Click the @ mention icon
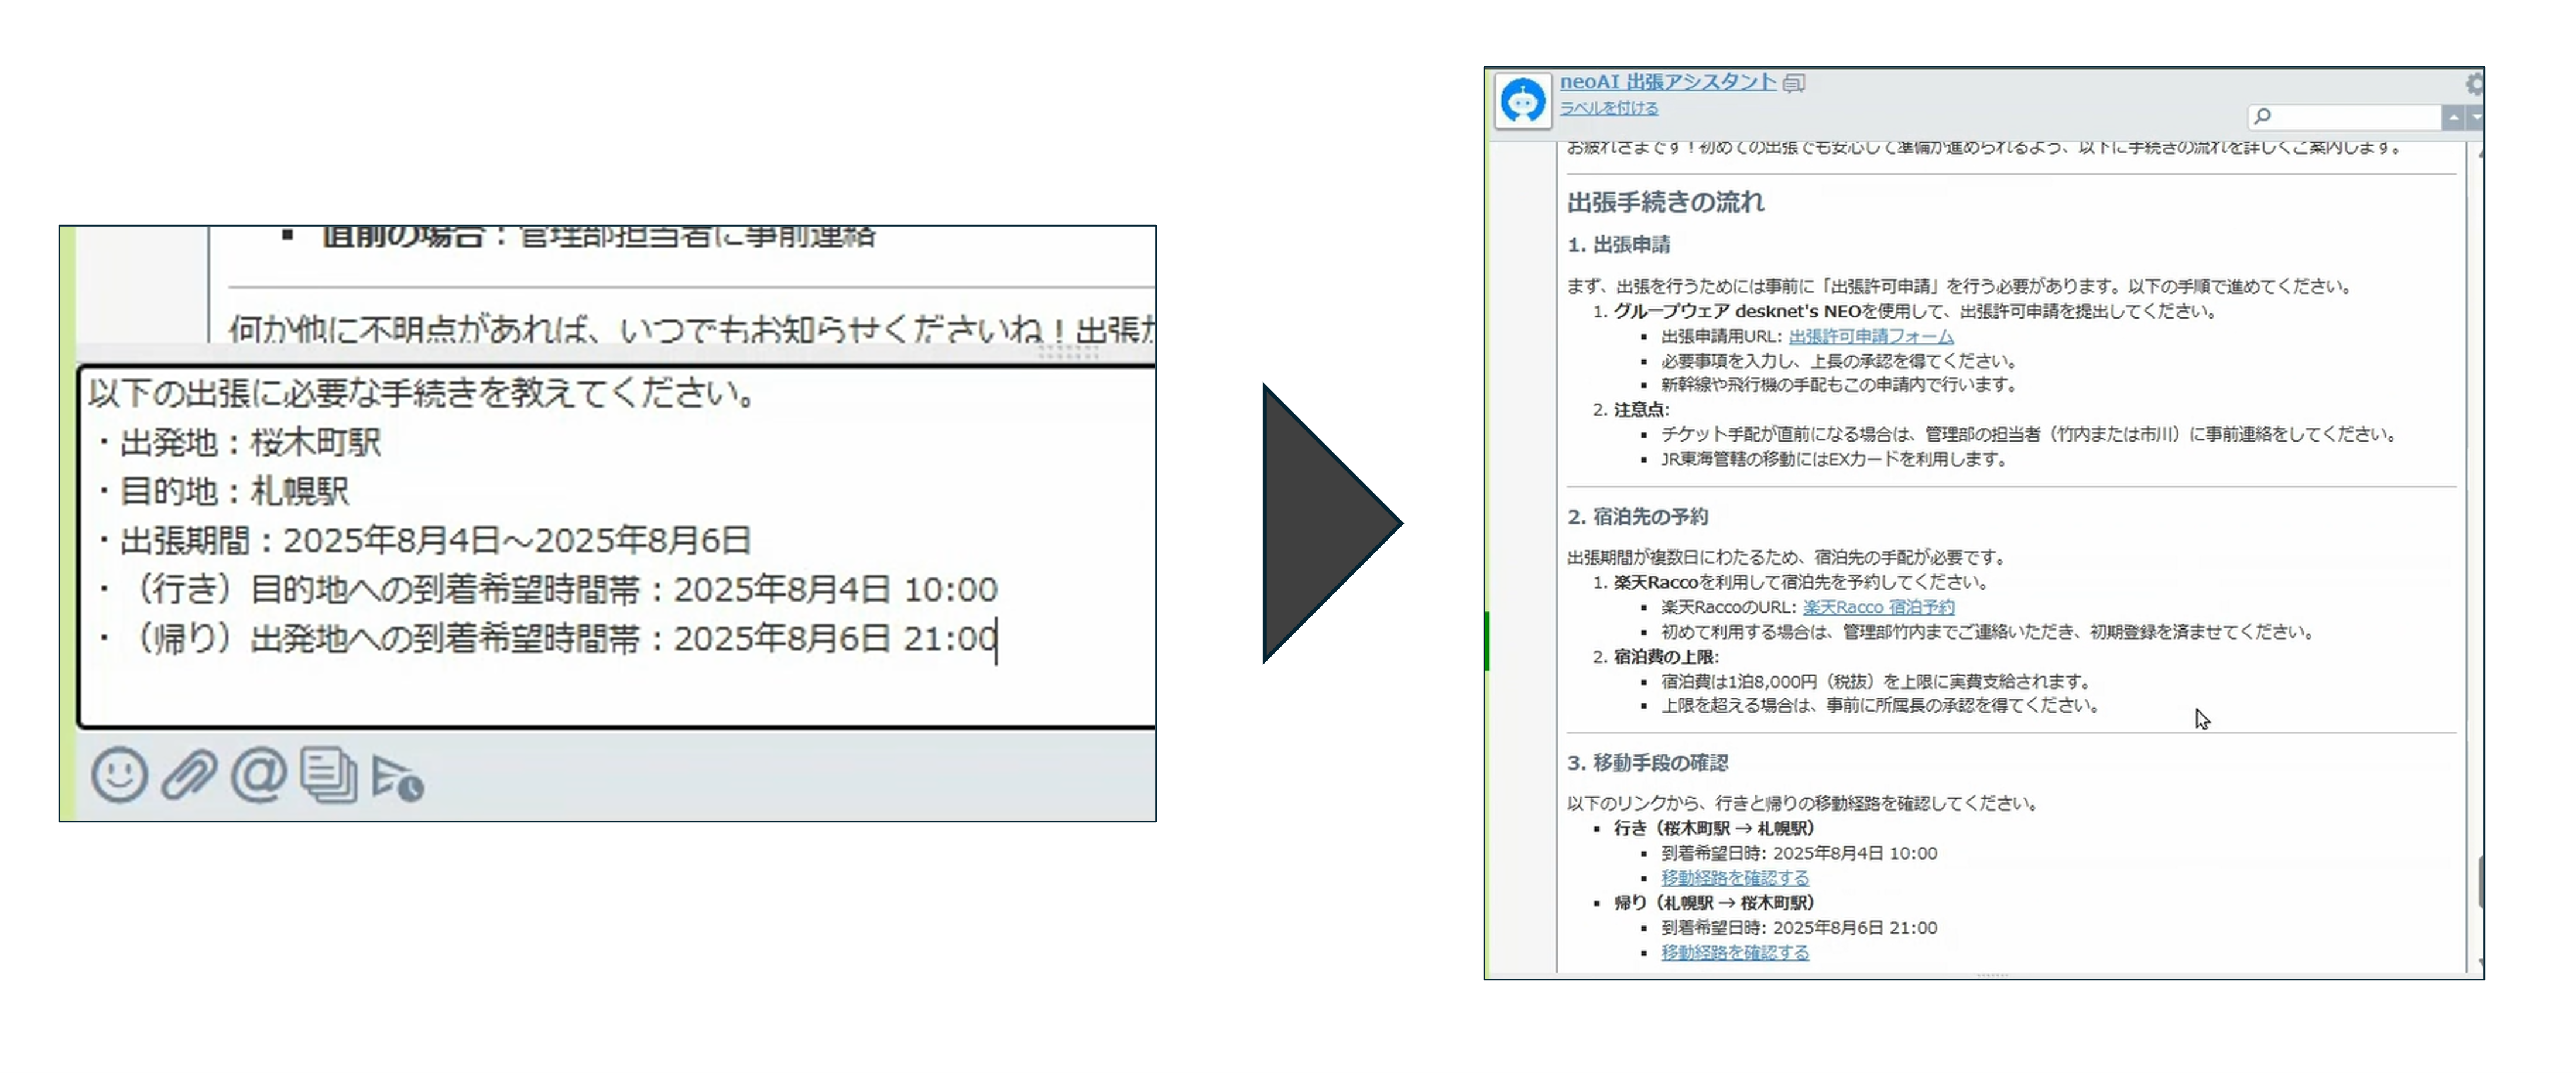 pos(259,776)
